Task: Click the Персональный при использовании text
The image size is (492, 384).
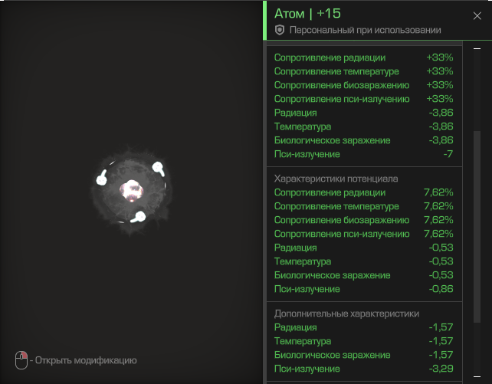Action: 366,30
